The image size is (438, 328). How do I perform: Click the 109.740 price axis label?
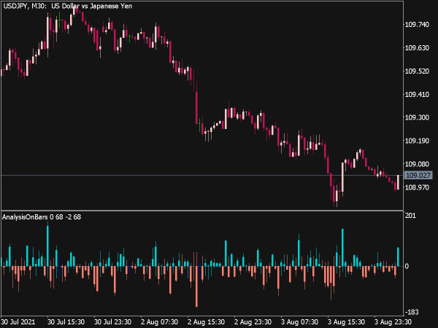[x=417, y=25]
